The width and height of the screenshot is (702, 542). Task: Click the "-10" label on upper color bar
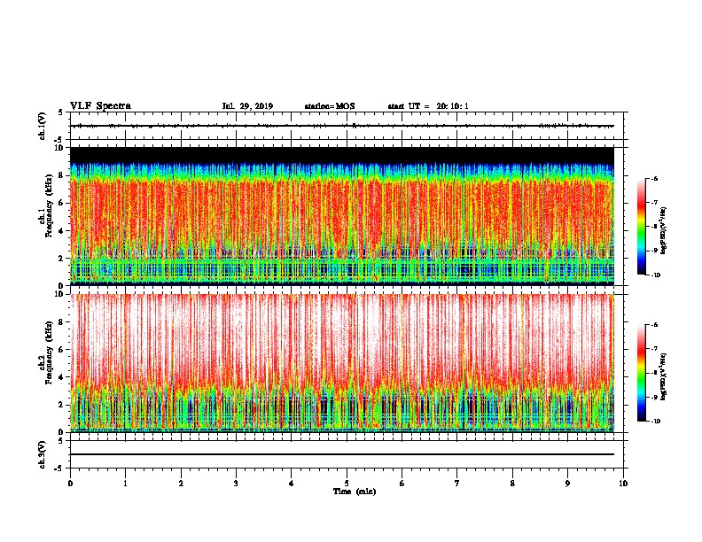(x=655, y=275)
